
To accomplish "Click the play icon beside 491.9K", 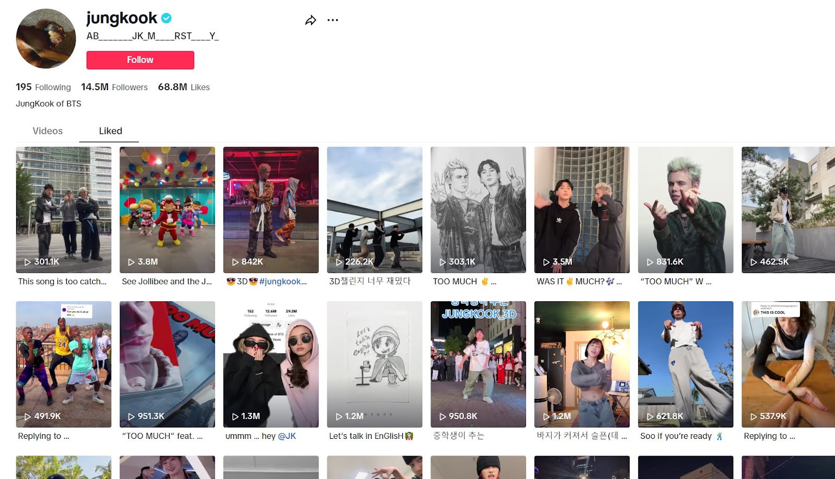I will click(27, 416).
